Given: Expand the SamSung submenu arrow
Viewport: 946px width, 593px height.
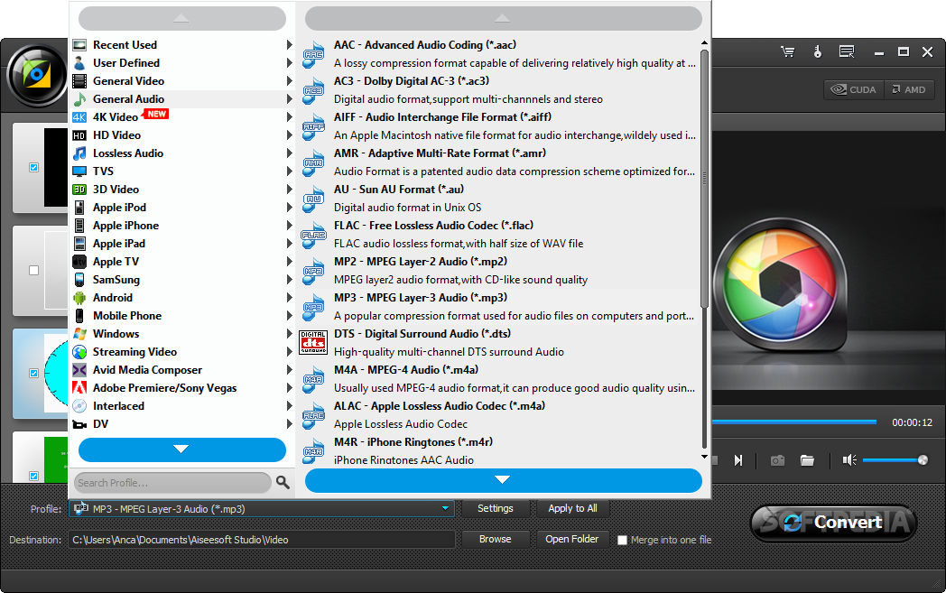Looking at the screenshot, I should click(x=290, y=280).
